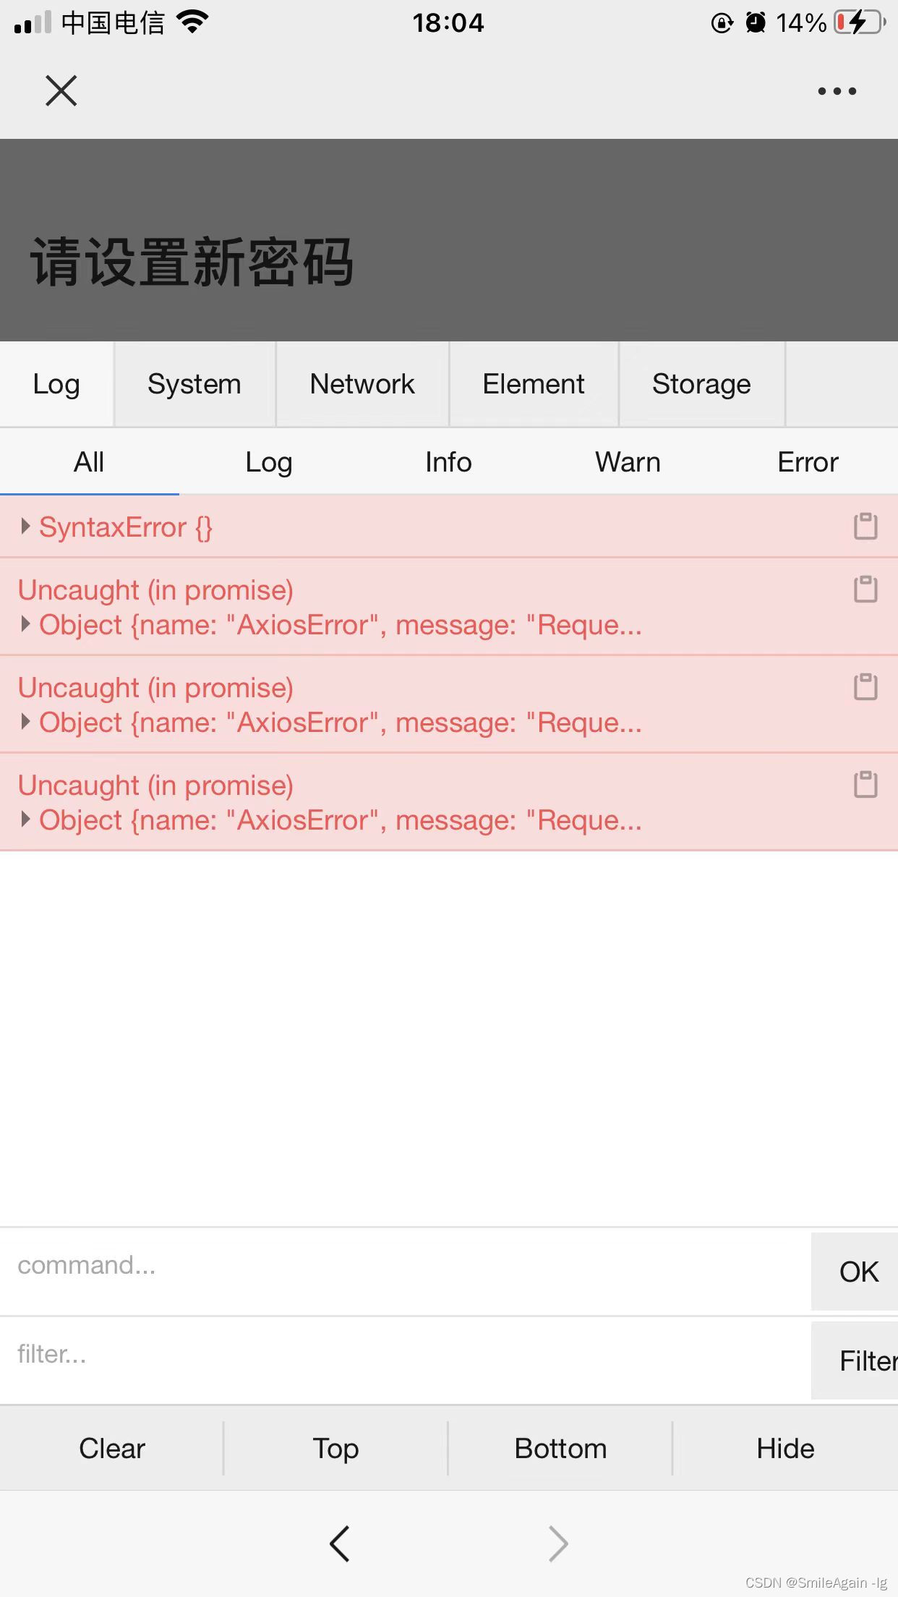Hide the debug console
The height and width of the screenshot is (1597, 898).
[785, 1448]
